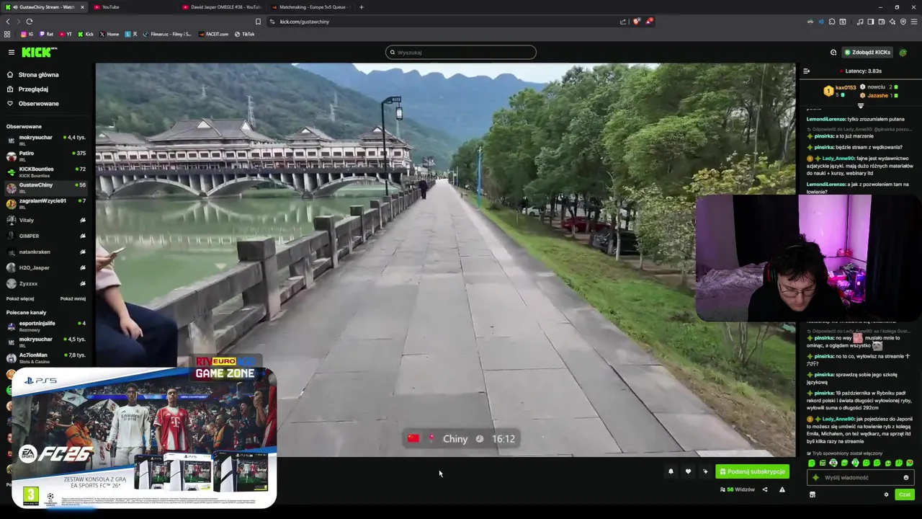Click heart follow icon under stream

pyautogui.click(x=688, y=471)
